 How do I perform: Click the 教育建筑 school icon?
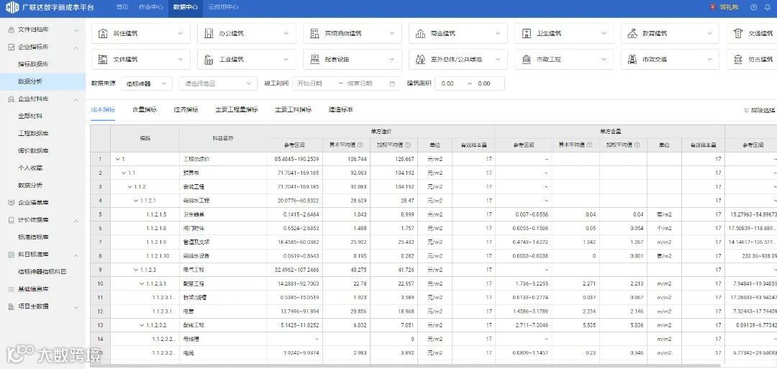tap(632, 34)
